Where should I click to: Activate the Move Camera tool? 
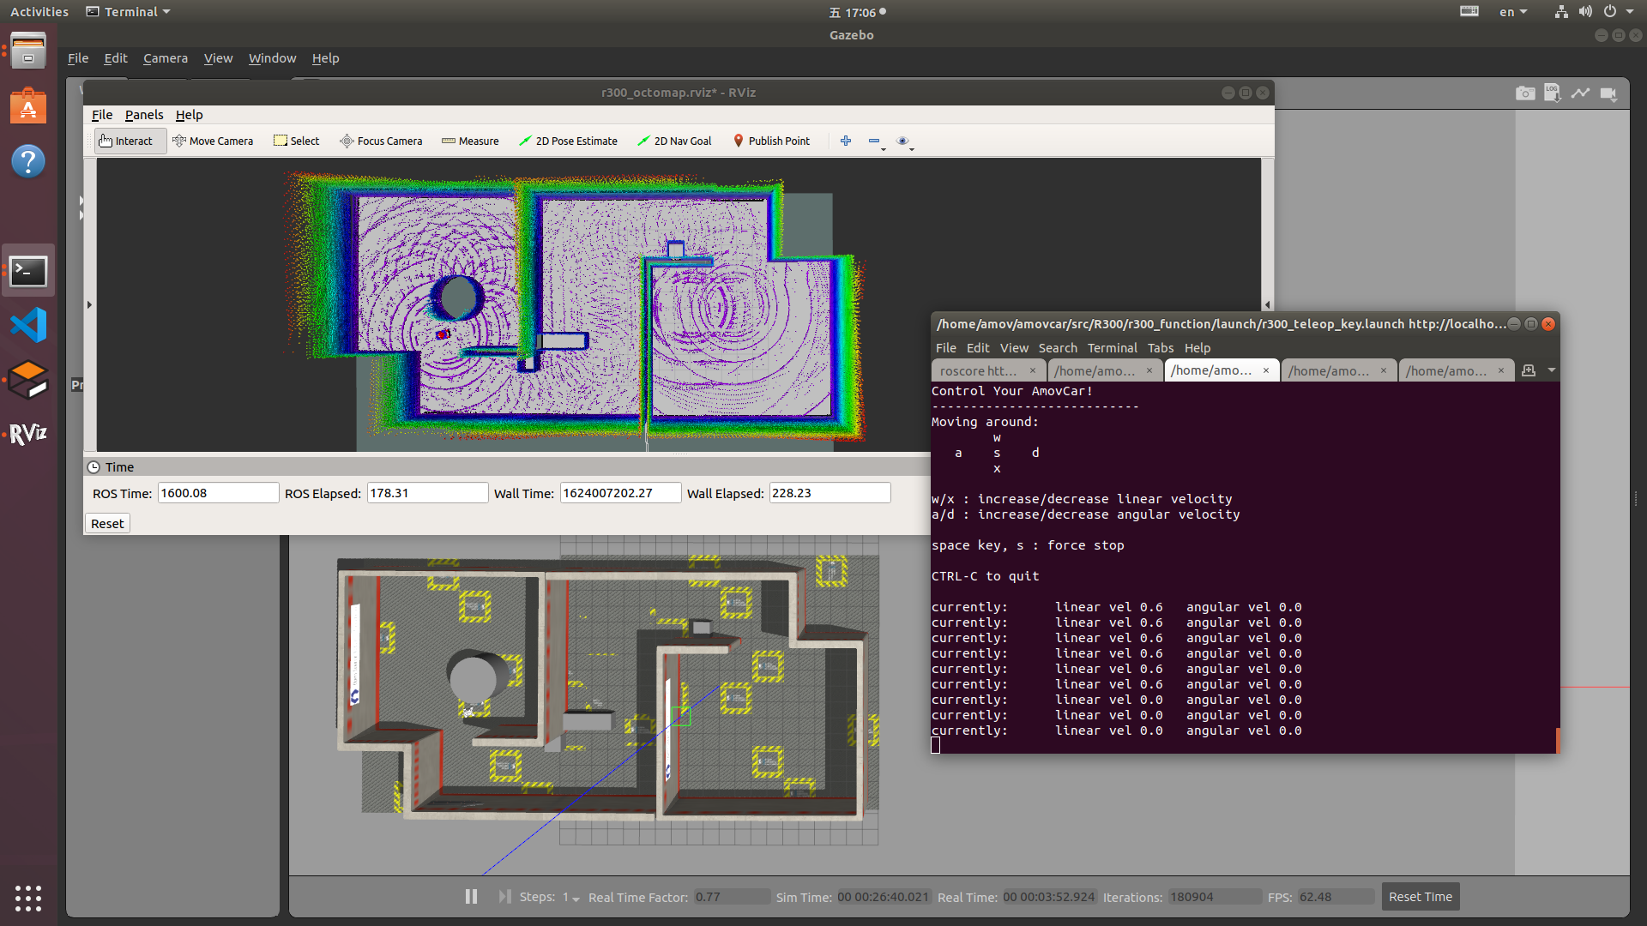point(213,141)
